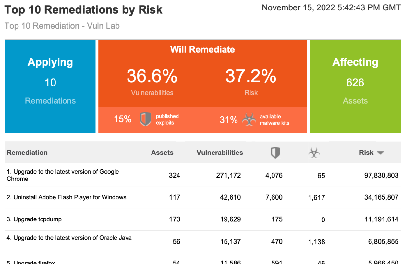Click the Top 10 Remediations by Risk title

coord(83,10)
